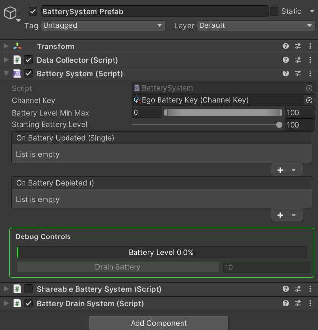This screenshot has width=318, height=330.
Task: Click Data Collector script icon
Action: click(17, 60)
